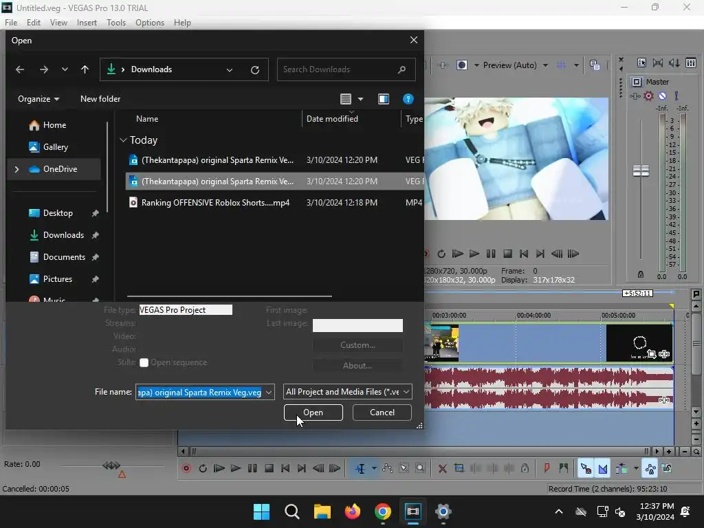Open Mixing Console icon in Master panel
Screen dimensions: 704x528
[x=691, y=63]
